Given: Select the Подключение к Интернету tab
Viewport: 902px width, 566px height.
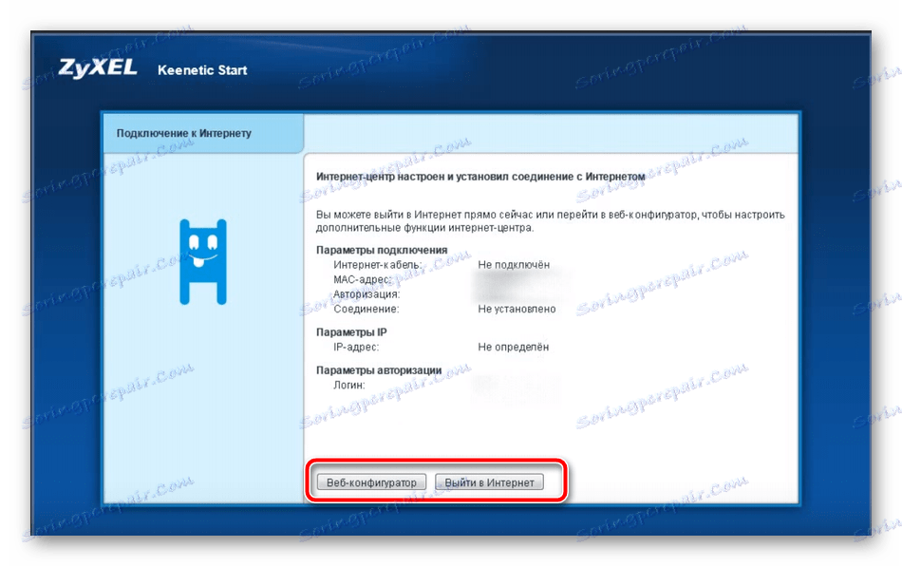Looking at the screenshot, I should 203,133.
